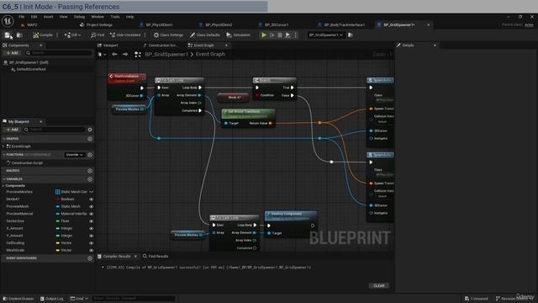The height and width of the screenshot is (303, 538).
Task: Open the Output Log
Action: 52,299
